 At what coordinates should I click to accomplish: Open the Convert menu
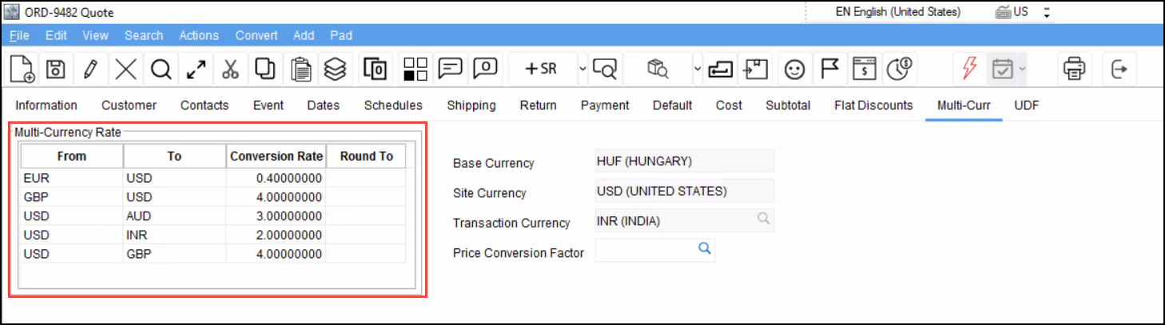[x=256, y=35]
